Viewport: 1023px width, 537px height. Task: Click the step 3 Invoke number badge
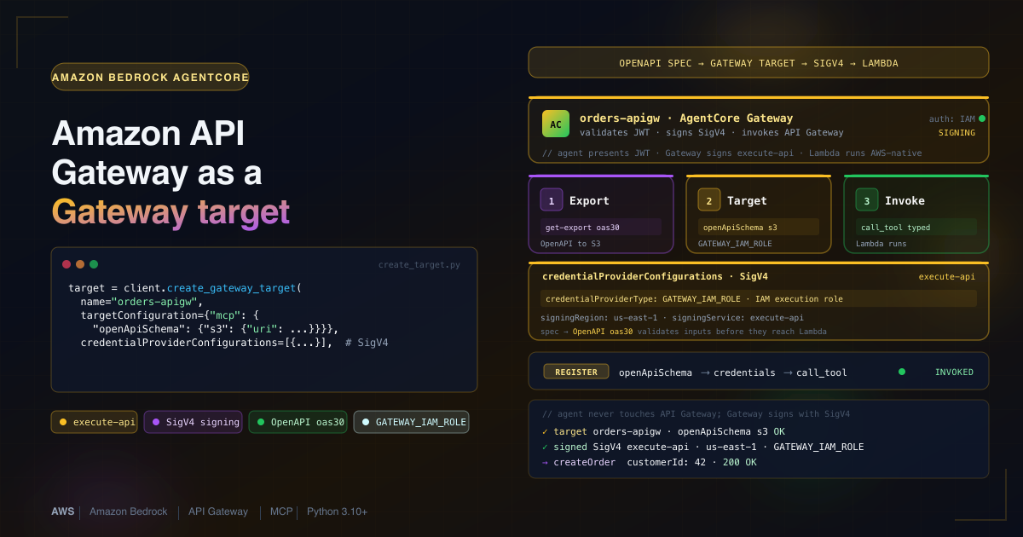(x=867, y=200)
